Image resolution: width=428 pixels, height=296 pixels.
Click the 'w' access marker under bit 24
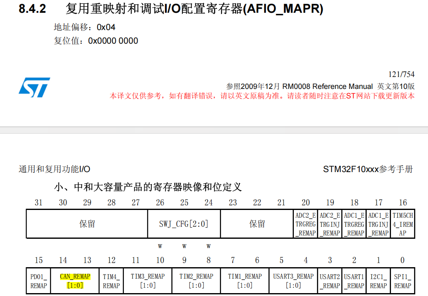[209, 246]
